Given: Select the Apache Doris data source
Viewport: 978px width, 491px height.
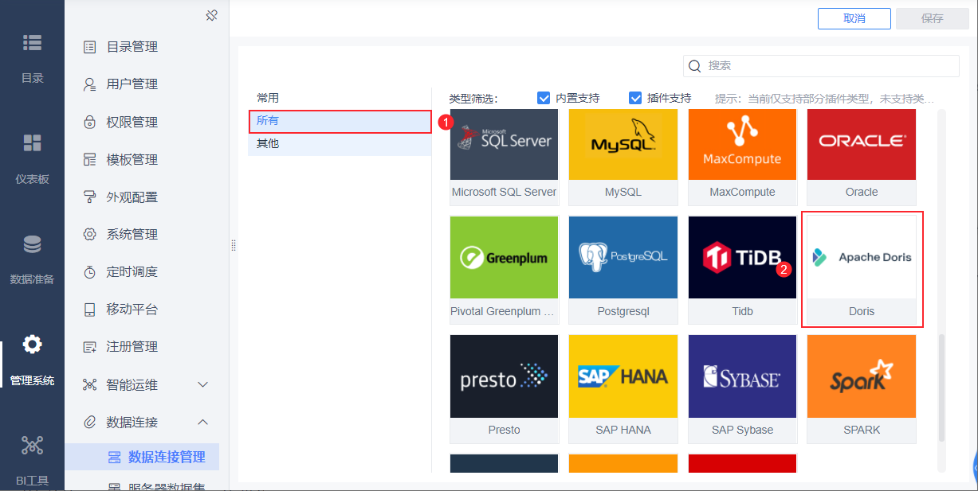Looking at the screenshot, I should point(862,270).
